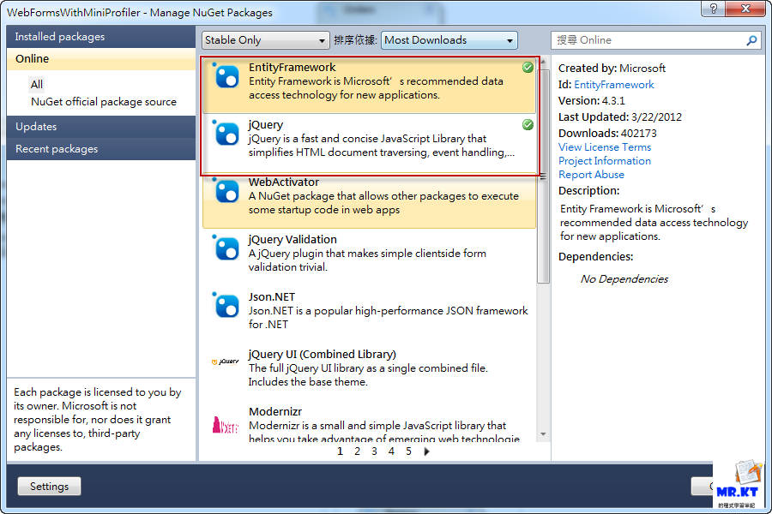
Task: Select the Online section
Action: click(101, 59)
